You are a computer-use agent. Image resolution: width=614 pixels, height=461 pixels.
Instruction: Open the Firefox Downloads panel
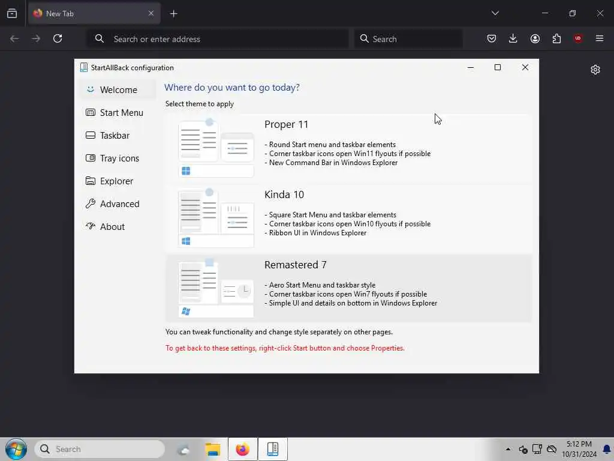coord(513,38)
